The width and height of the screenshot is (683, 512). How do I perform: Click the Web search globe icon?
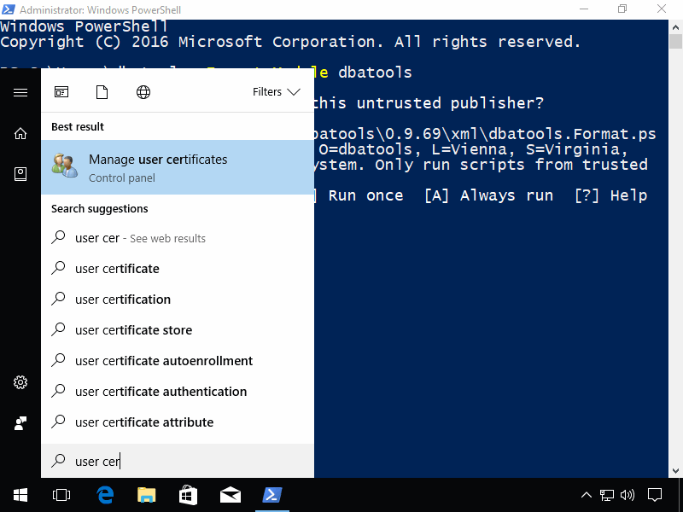(x=143, y=91)
